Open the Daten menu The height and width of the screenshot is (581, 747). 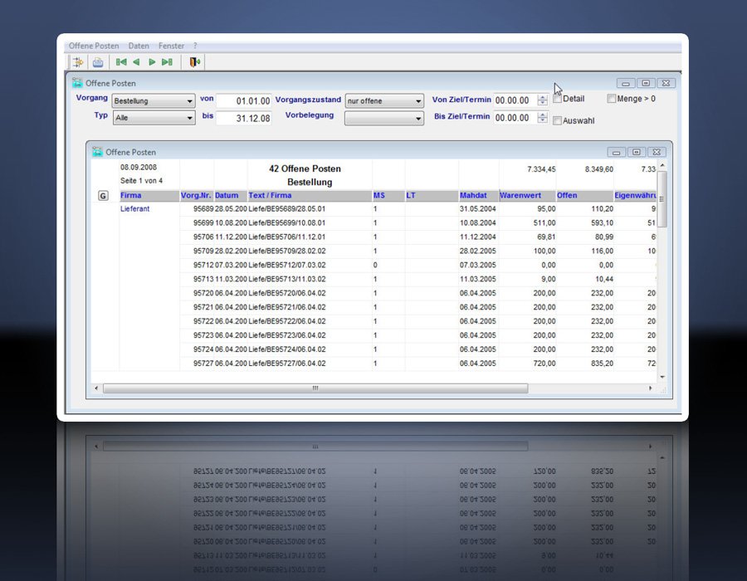(139, 46)
